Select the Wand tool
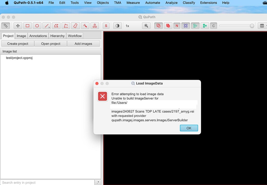Image resolution: width=267 pixels, height=185 pixels. tap(85, 26)
